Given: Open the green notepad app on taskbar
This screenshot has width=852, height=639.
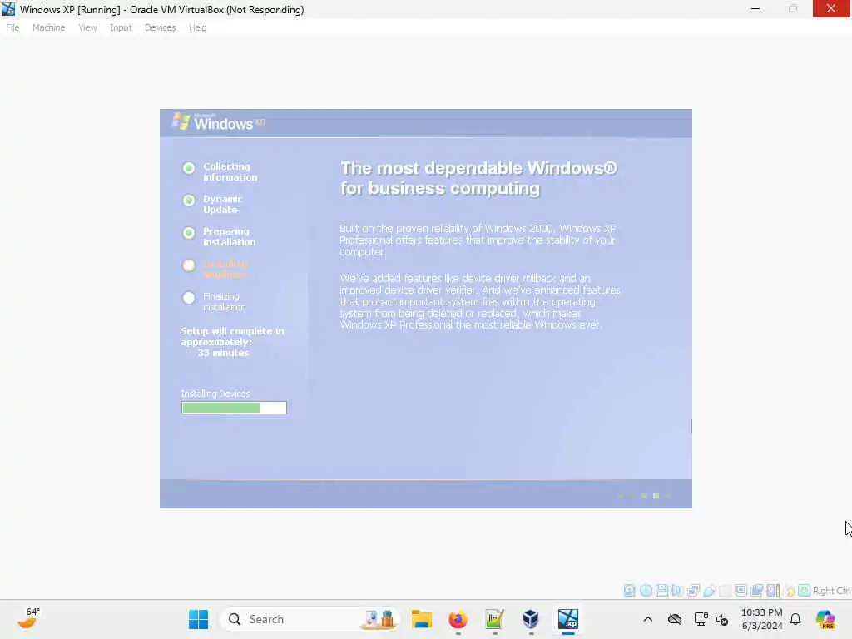Looking at the screenshot, I should pos(494,619).
